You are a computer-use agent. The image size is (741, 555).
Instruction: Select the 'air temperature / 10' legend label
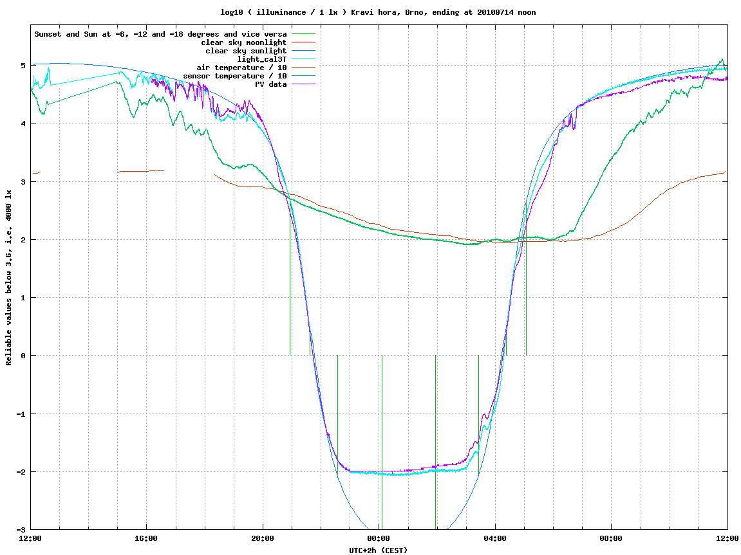click(x=241, y=68)
